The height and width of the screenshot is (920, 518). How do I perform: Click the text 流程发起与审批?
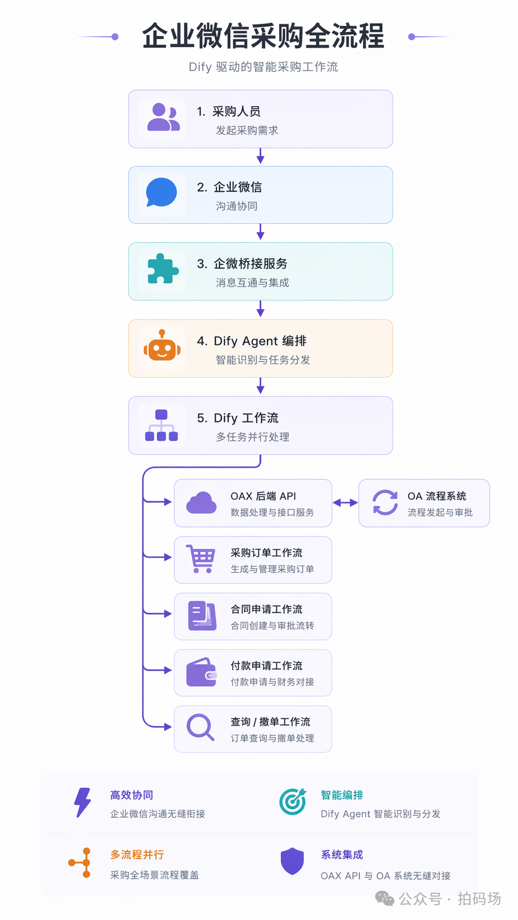click(440, 512)
